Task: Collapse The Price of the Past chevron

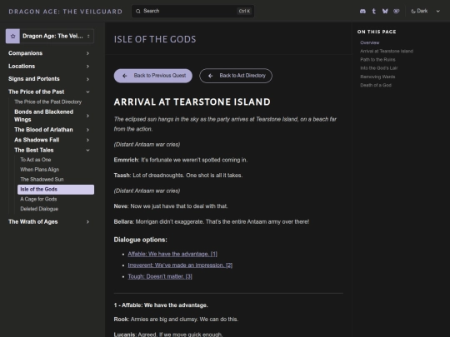Action: point(87,92)
